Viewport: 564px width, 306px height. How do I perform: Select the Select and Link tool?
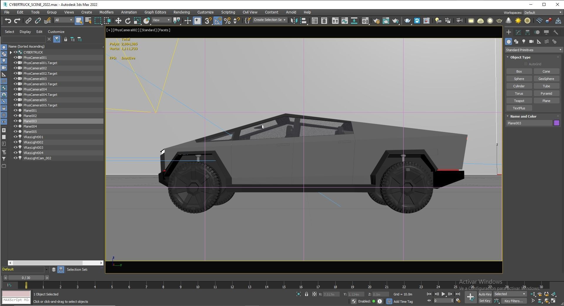point(29,21)
